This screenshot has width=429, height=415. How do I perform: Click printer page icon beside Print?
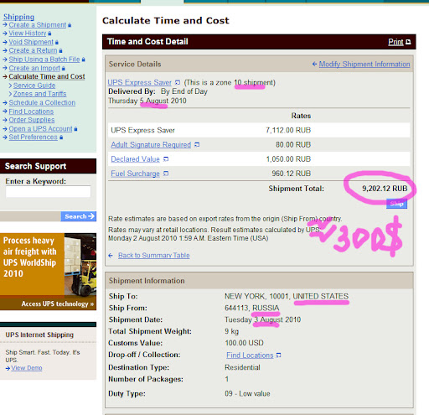pos(408,42)
